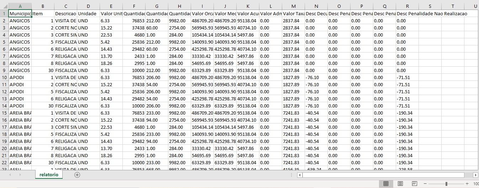Switch to Page Layout view
This screenshot has width=479, height=188.
tap(400, 184)
